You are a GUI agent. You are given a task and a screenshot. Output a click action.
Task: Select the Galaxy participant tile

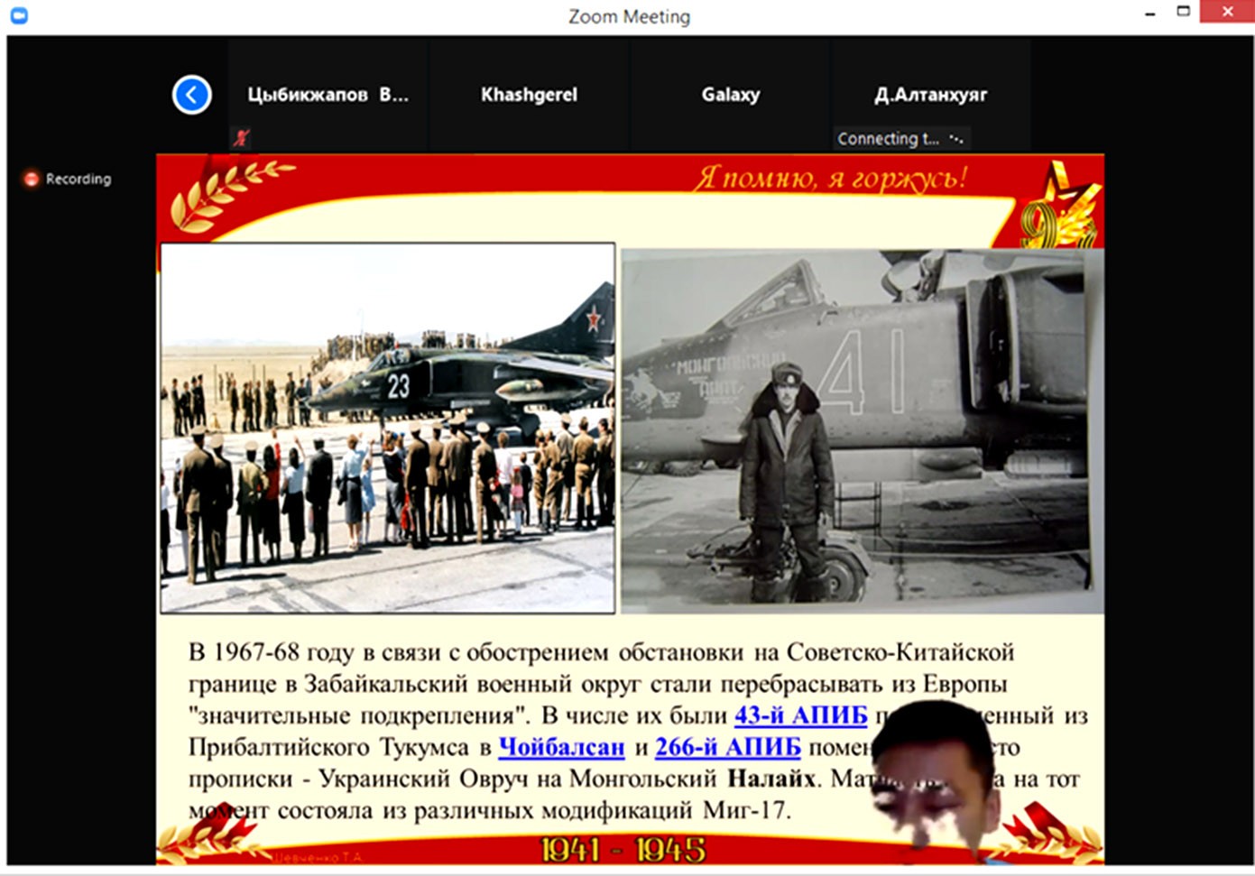coord(730,95)
